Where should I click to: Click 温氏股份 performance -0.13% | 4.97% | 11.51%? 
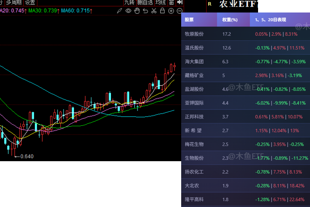tap(280, 48)
